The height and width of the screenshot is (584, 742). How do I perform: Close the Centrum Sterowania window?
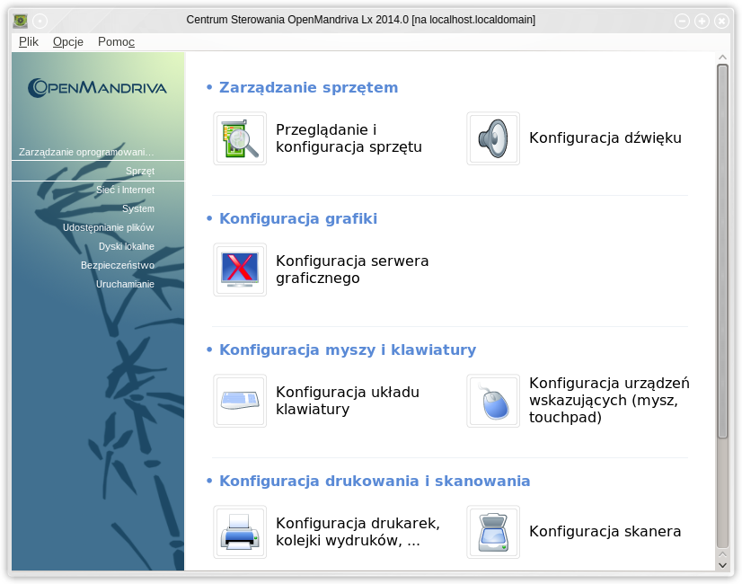pos(721,21)
